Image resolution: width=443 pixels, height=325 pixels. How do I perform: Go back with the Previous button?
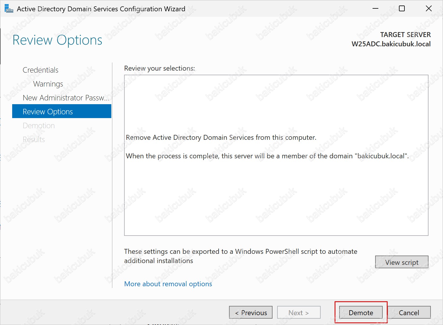[x=251, y=313]
